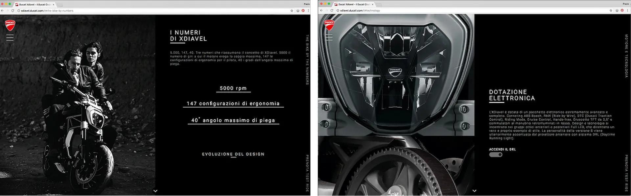Click the red extension icon in the left window
This screenshot has height=196, width=631.
303,11
